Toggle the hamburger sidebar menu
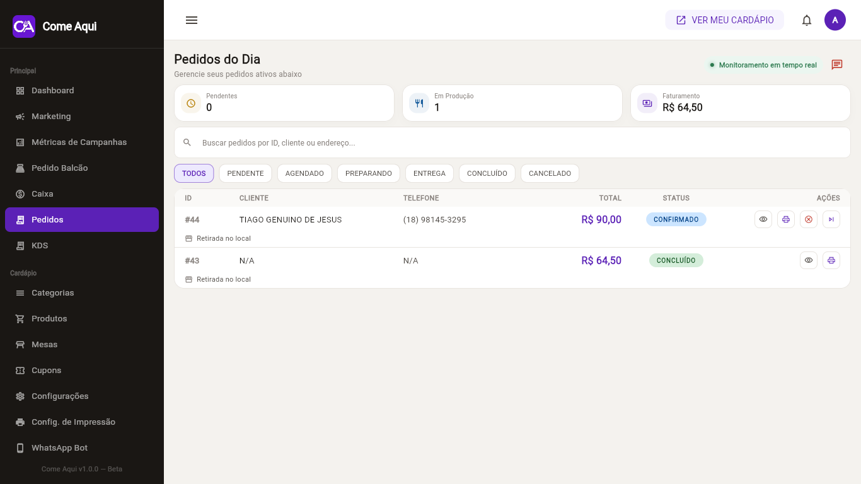This screenshot has height=484, width=861. 192,20
